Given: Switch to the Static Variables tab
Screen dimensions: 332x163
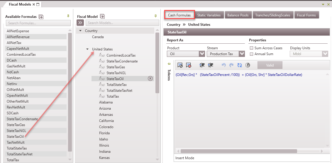Looking at the screenshot, I should click(209, 15).
